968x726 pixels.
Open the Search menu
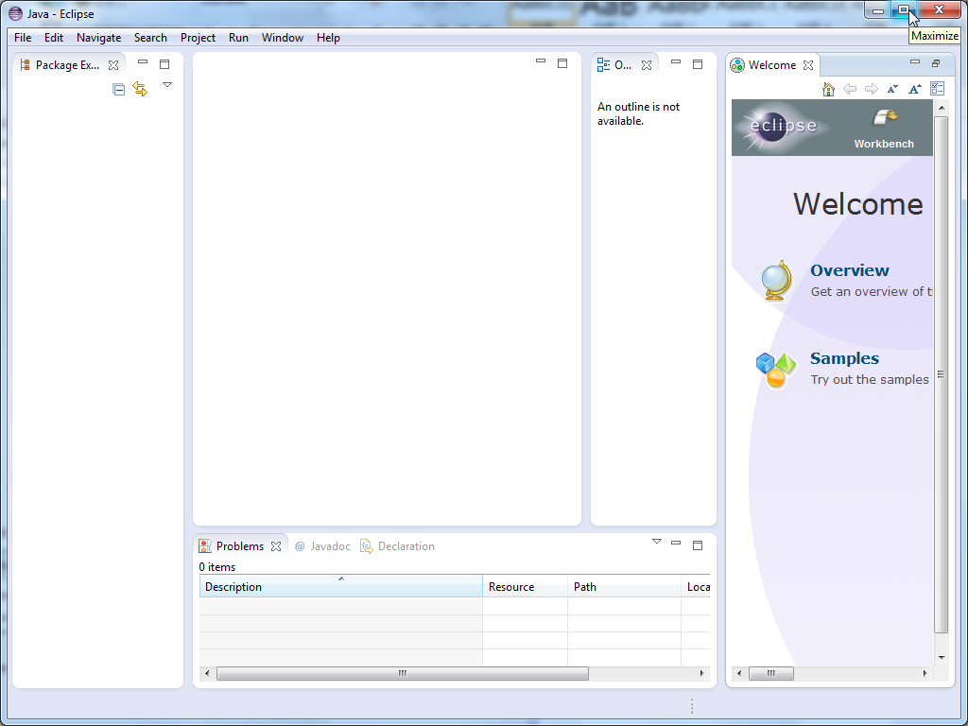pos(150,38)
